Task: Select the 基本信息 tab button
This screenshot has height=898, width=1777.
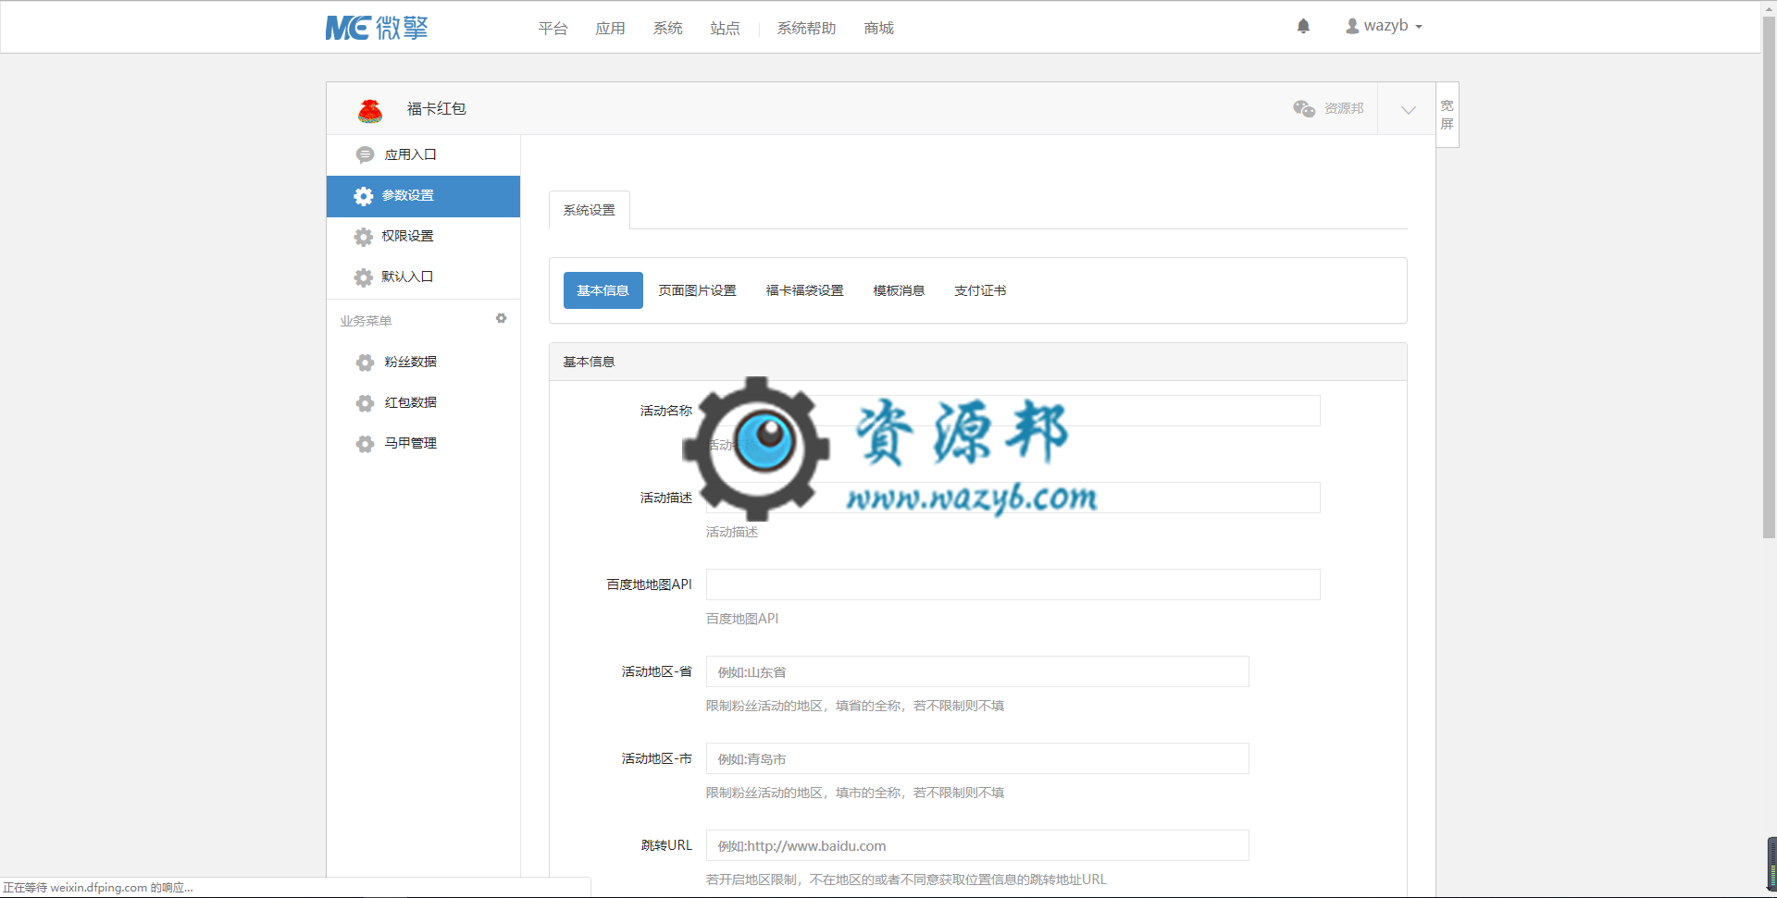Action: [603, 290]
